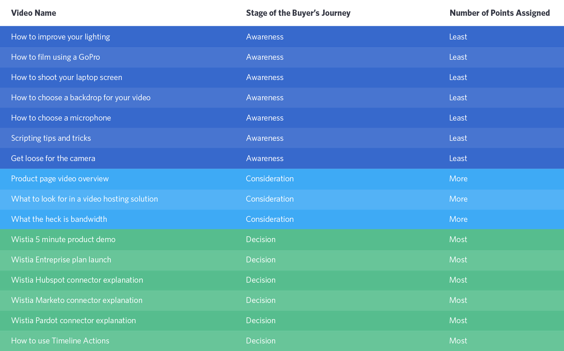Click How to choose a backdrop for your video
The height and width of the screenshot is (351, 564).
(80, 98)
